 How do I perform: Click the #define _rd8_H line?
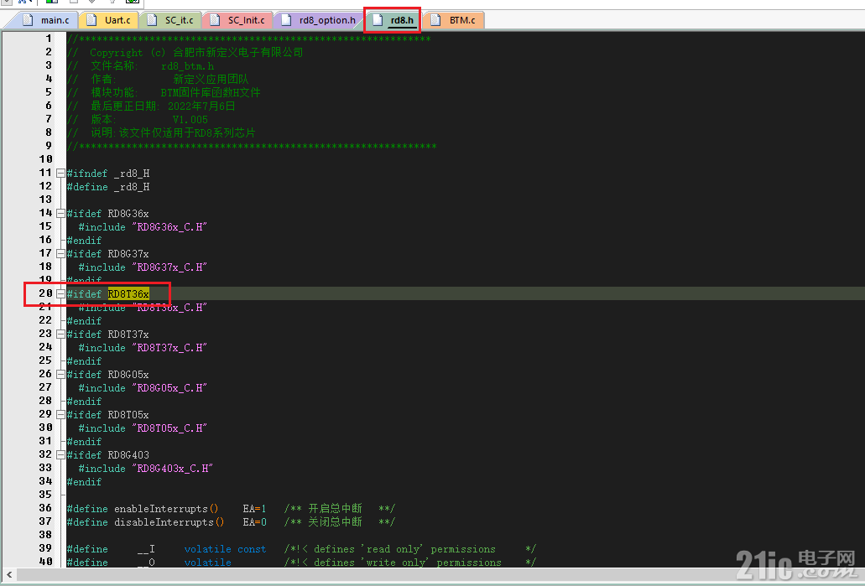[x=108, y=186]
